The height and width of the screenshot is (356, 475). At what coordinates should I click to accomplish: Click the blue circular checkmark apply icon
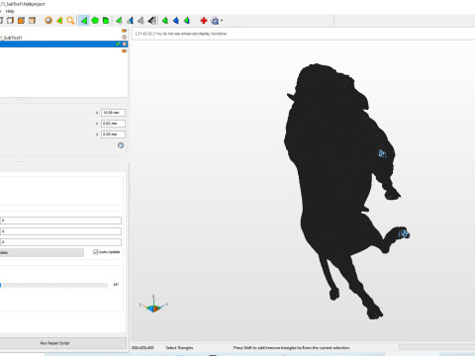(x=121, y=145)
